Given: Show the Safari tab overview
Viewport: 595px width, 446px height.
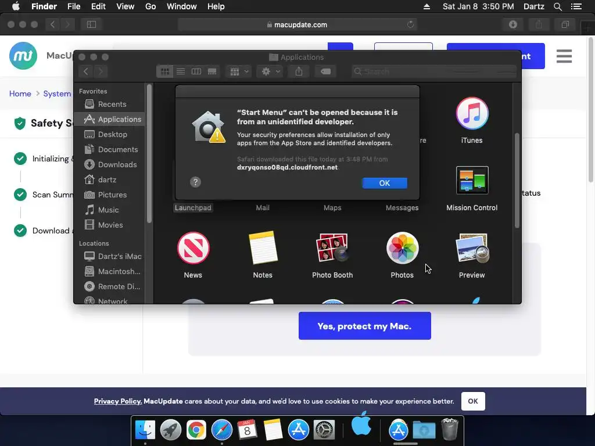Looking at the screenshot, I should coord(565,24).
